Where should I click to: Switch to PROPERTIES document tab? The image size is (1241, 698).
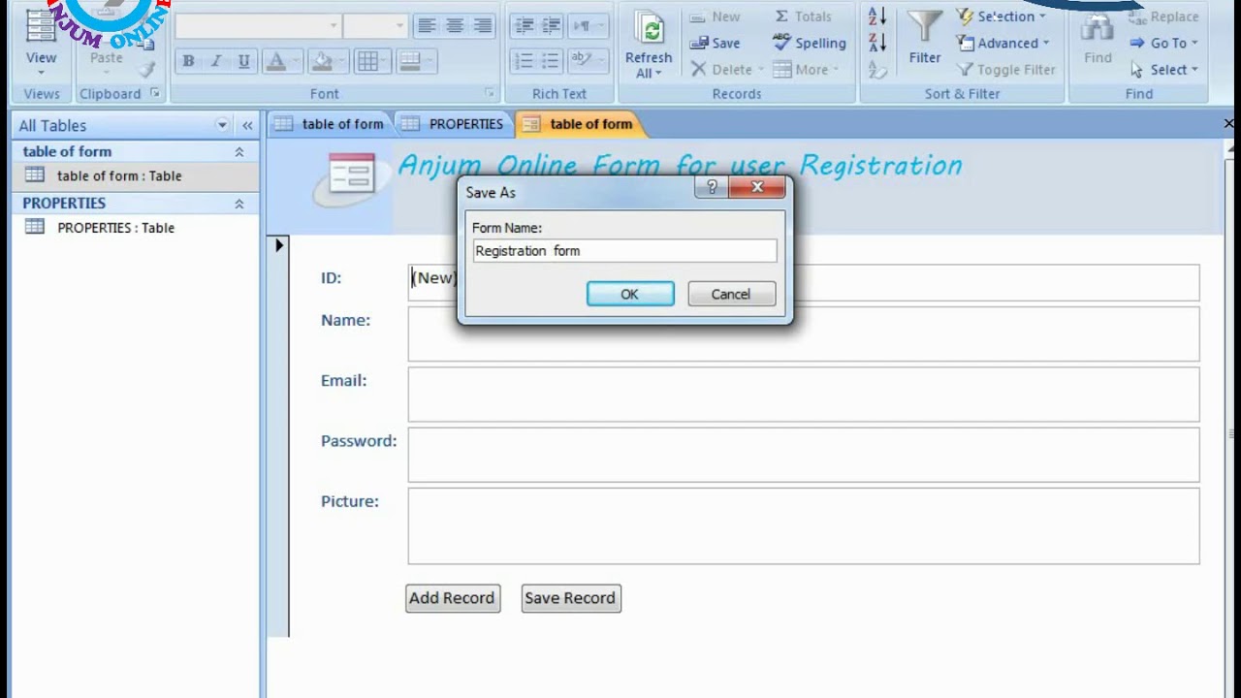[x=454, y=124]
